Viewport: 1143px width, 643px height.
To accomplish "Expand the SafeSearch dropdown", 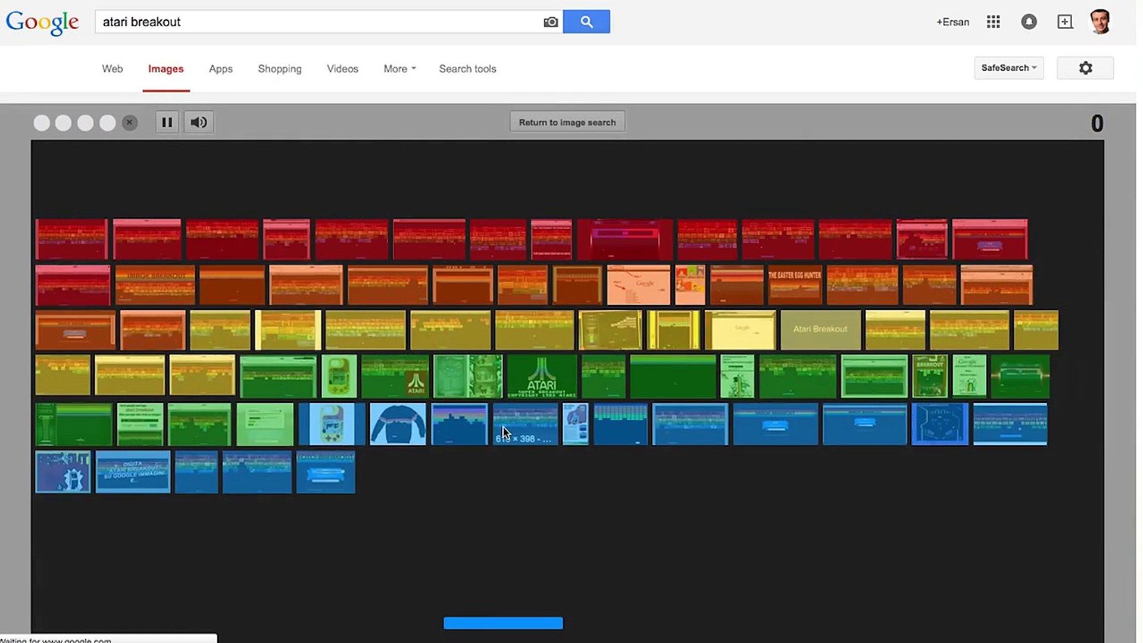I will point(1008,68).
